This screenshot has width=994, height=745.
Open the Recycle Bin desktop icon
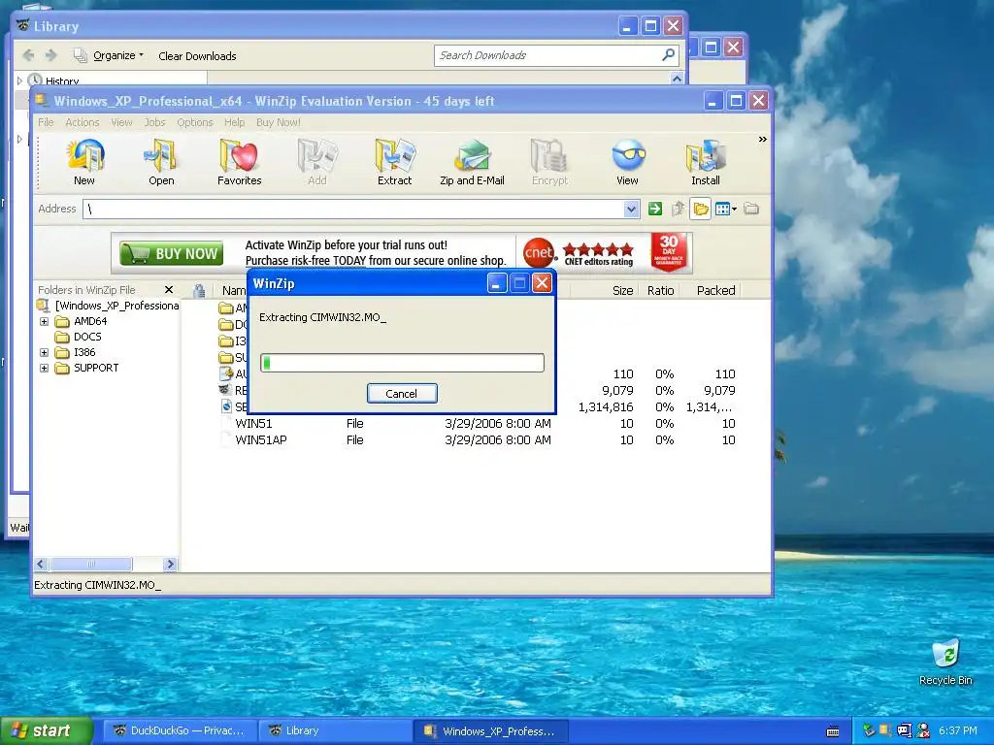pos(945,662)
